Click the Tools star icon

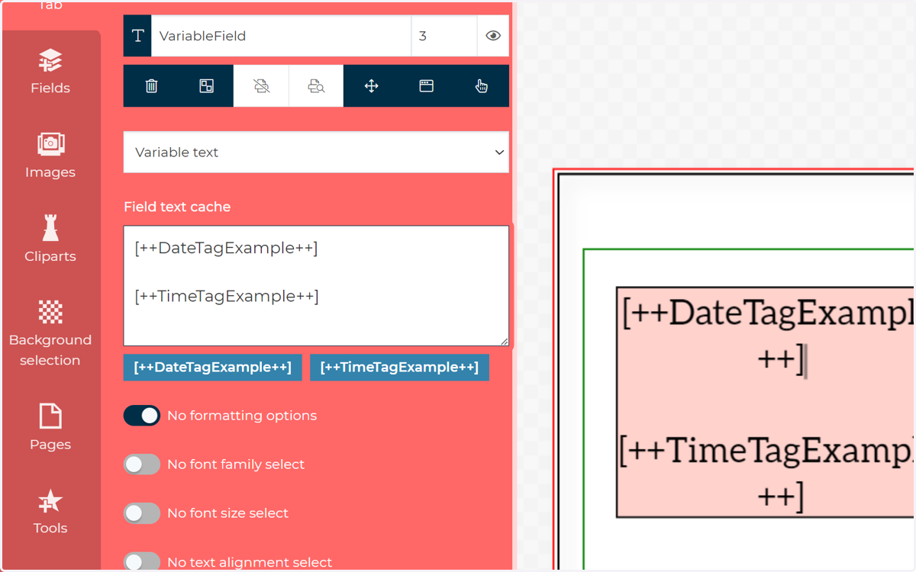(50, 501)
